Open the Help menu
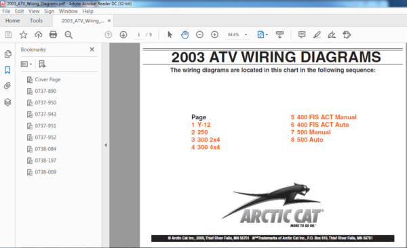Screen dimensions: 407x248 coord(88,11)
